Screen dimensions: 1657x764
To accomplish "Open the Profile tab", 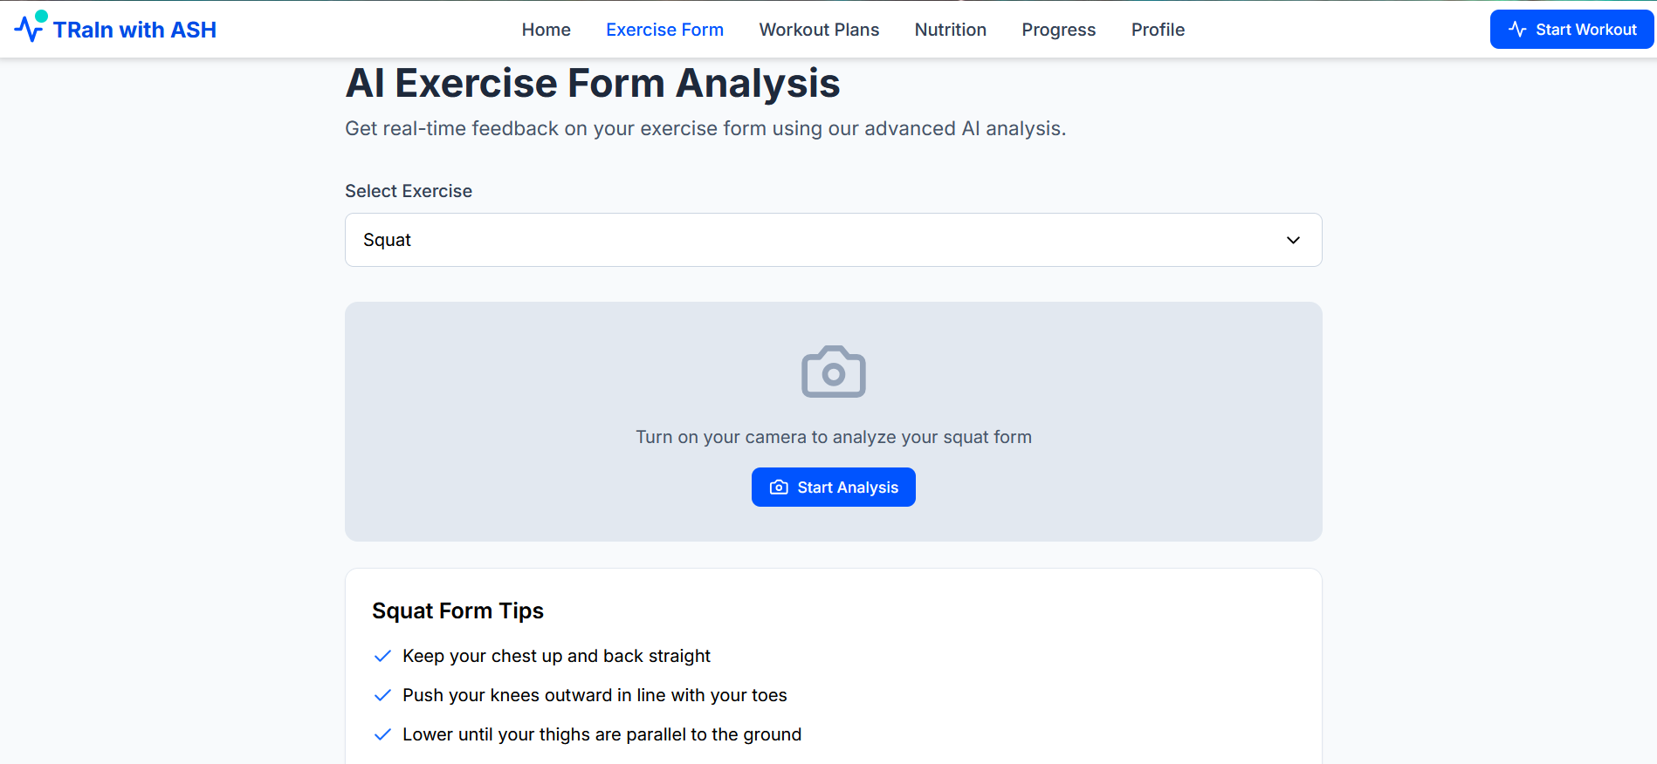I will (1158, 29).
